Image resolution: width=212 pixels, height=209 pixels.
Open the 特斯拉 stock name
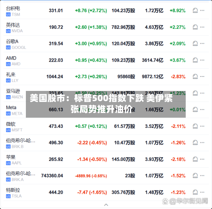coord(13,190)
